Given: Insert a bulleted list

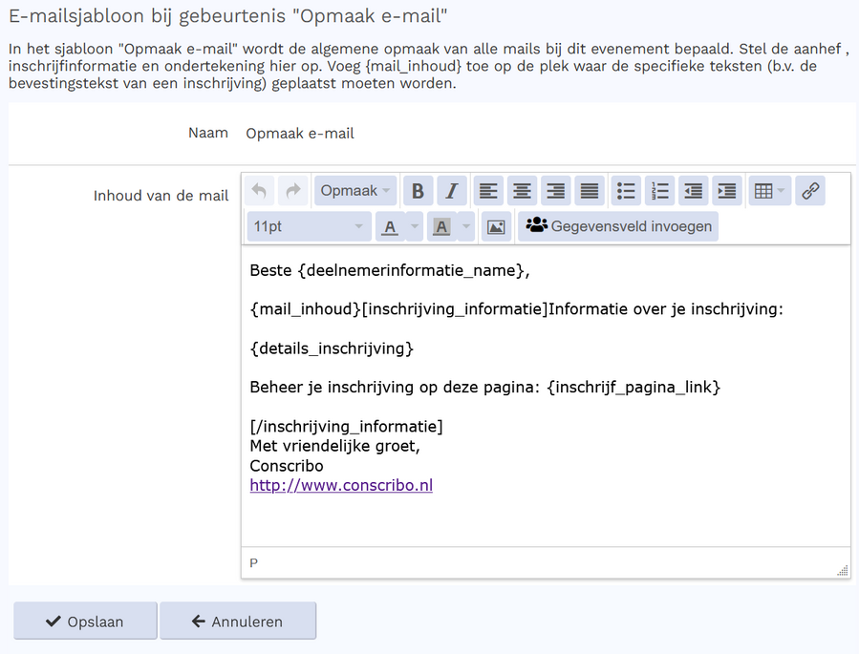Looking at the screenshot, I should click(626, 190).
